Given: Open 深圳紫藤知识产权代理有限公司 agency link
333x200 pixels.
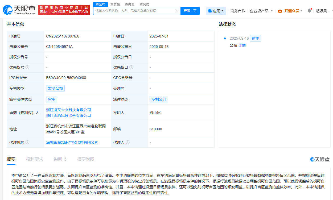Looking at the screenshot, I should pyautogui.click(x=72, y=142).
